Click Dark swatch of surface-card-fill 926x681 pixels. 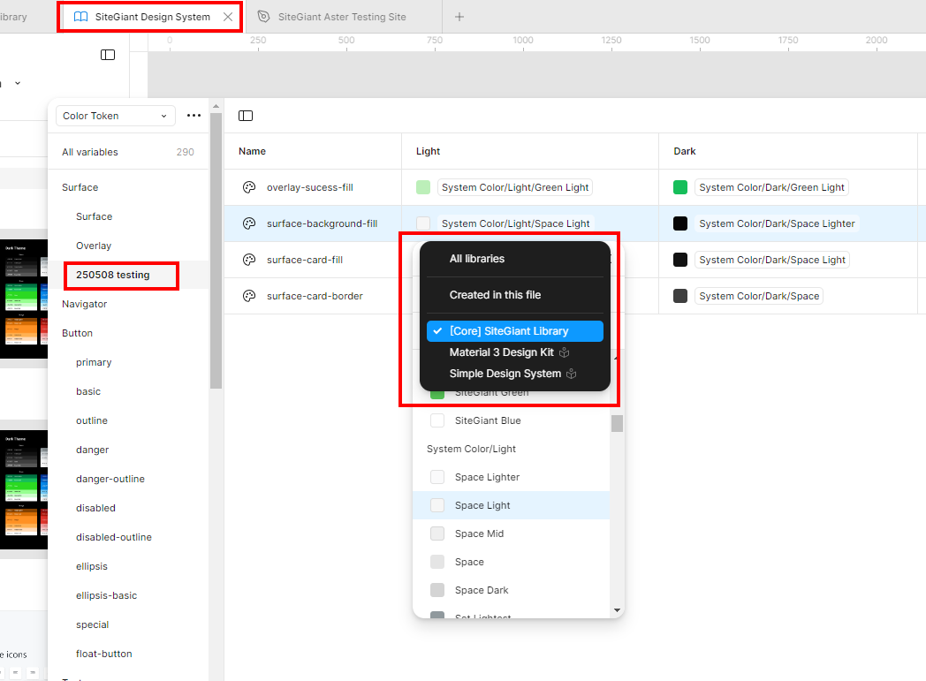(680, 260)
